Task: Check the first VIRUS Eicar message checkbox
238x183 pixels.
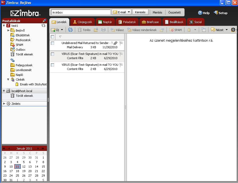Action: 53,54
